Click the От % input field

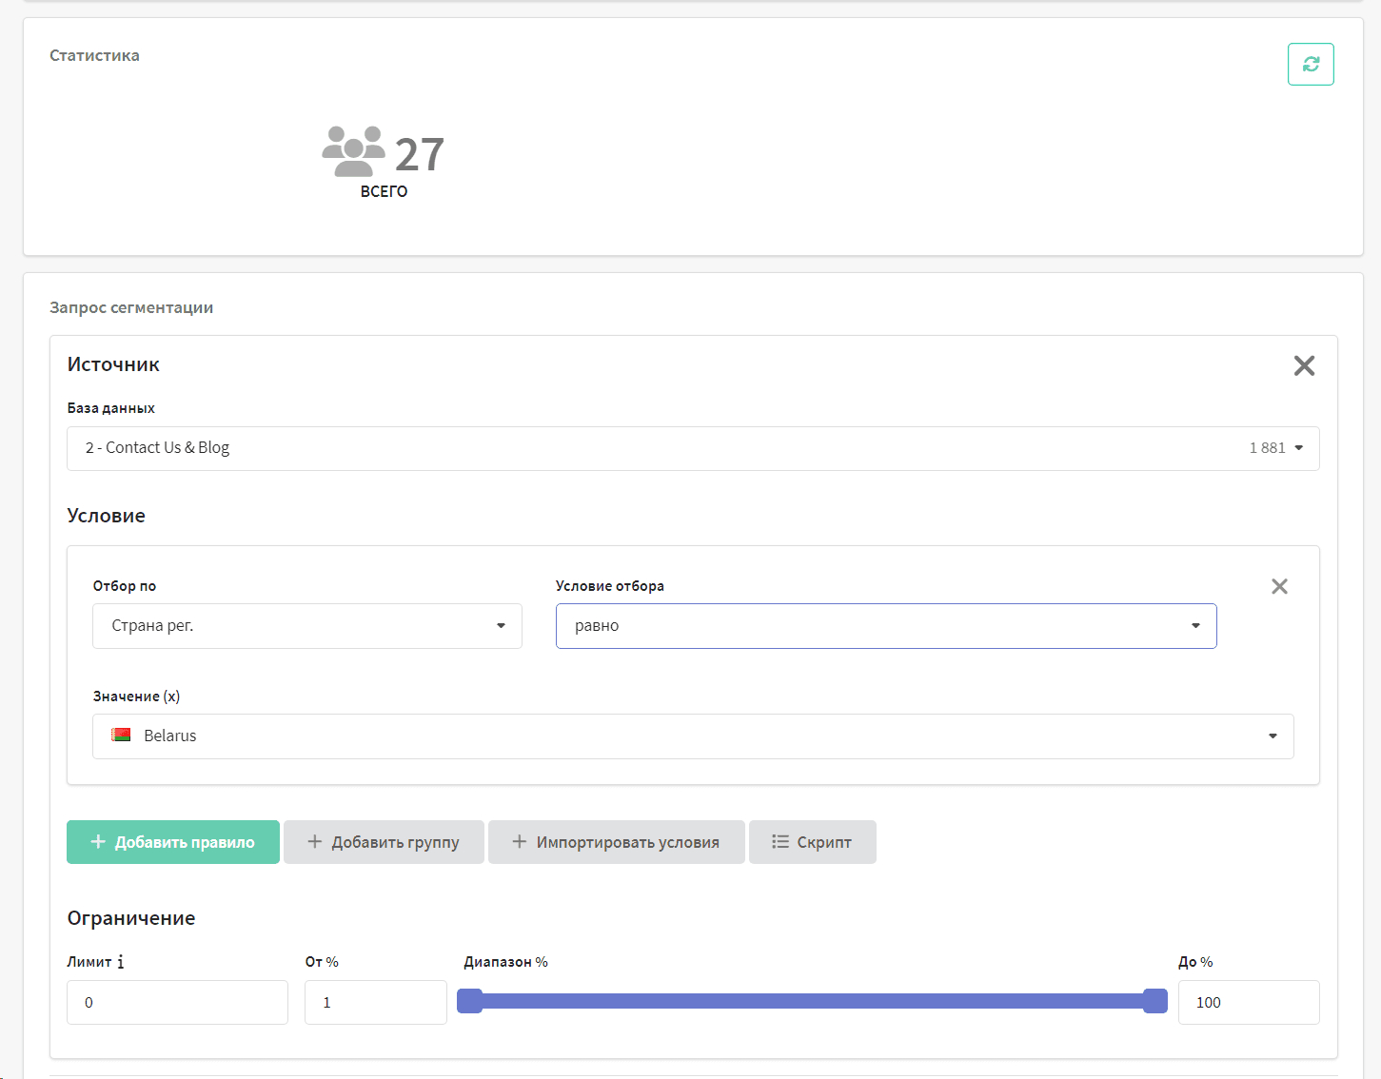(x=375, y=1002)
